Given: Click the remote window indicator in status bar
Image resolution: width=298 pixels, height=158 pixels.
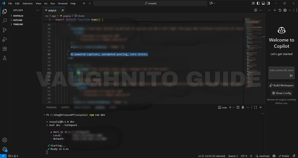Looking at the screenshot, I should coord(3,156).
